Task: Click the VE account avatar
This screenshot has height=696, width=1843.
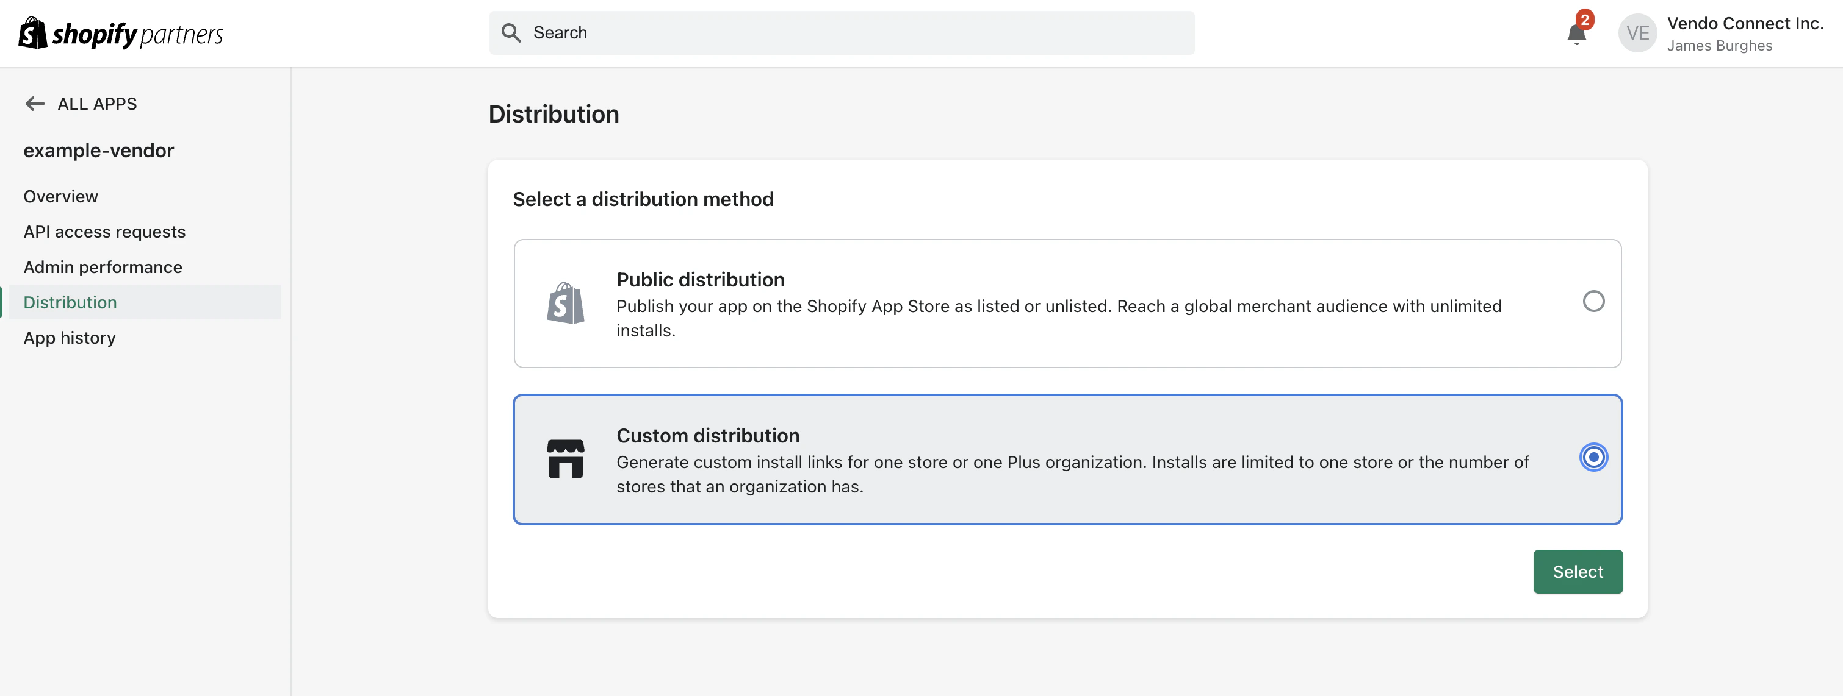Action: pos(1637,33)
